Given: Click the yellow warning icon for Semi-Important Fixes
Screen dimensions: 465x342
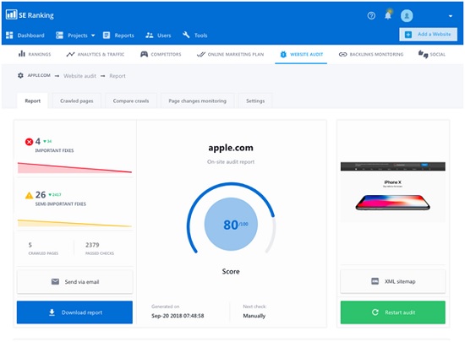Looking at the screenshot, I should coord(29,195).
